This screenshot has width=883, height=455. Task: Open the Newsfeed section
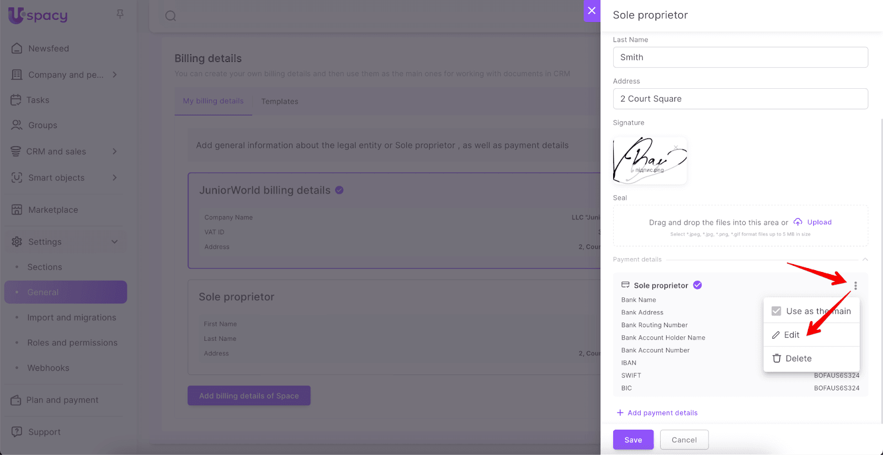(x=49, y=49)
